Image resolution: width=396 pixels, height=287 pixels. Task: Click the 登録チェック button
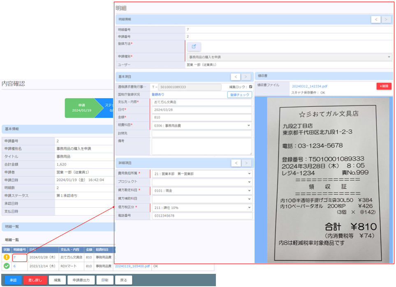point(239,94)
